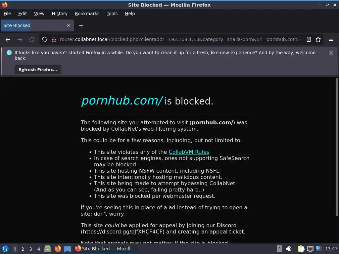Open the update notifier tray icon
This screenshot has height=254, width=339.
[319, 248]
